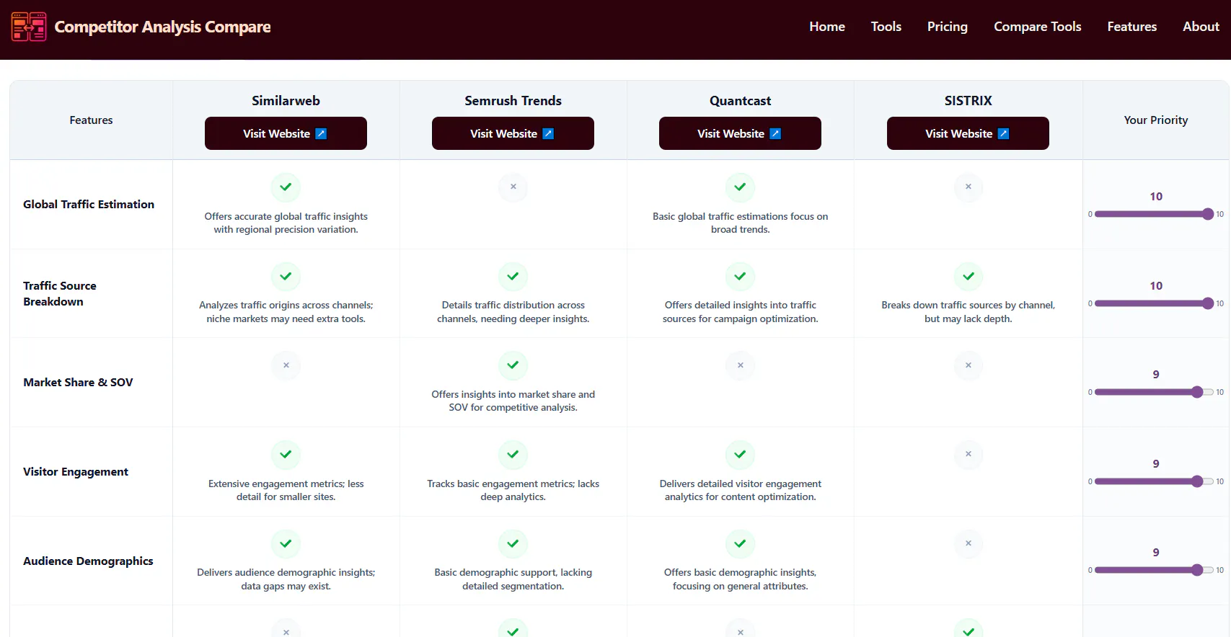Click Semrush Trends cross icon for Global Traffic Estimation

513,187
